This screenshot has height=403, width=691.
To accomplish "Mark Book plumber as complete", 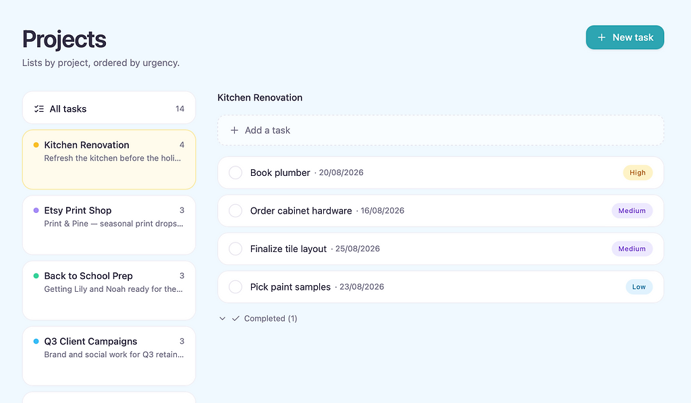I will pyautogui.click(x=236, y=173).
